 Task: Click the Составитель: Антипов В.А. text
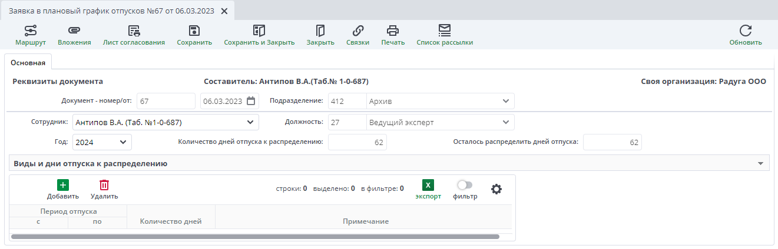[286, 82]
